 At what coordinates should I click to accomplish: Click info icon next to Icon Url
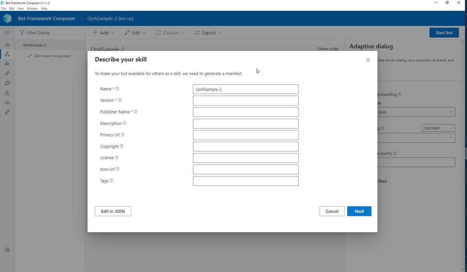118,170
